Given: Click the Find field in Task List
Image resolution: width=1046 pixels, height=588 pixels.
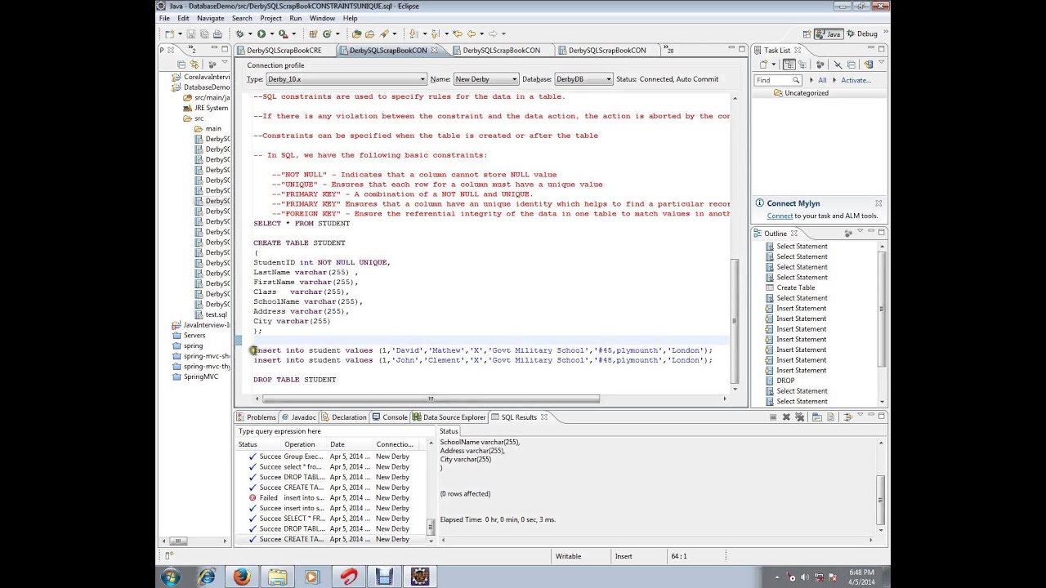Looking at the screenshot, I should click(777, 80).
